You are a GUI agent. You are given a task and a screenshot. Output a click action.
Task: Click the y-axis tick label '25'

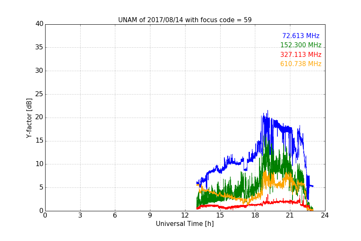[x=39, y=94]
